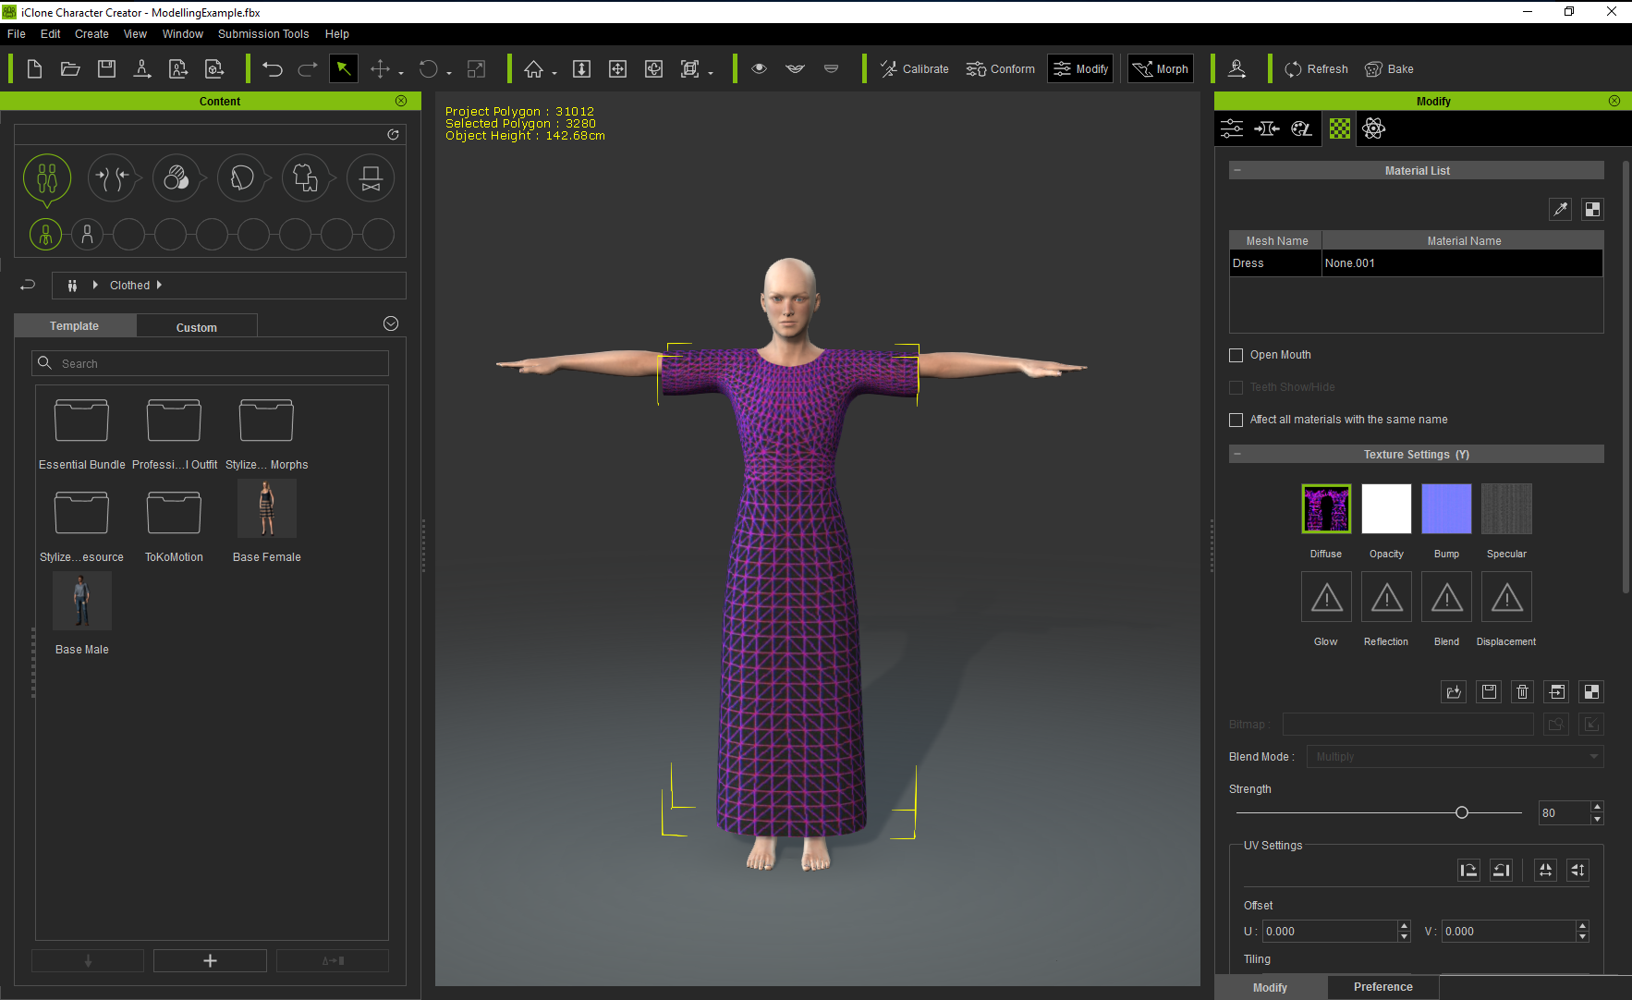The image size is (1632, 1000).
Task: Select the Base Female thumbnail
Action: tap(267, 508)
